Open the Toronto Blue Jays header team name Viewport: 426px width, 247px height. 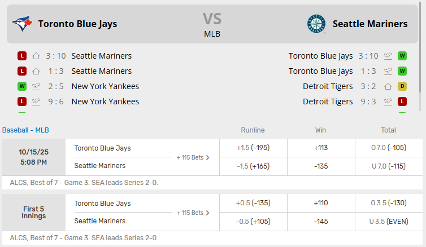pos(77,24)
